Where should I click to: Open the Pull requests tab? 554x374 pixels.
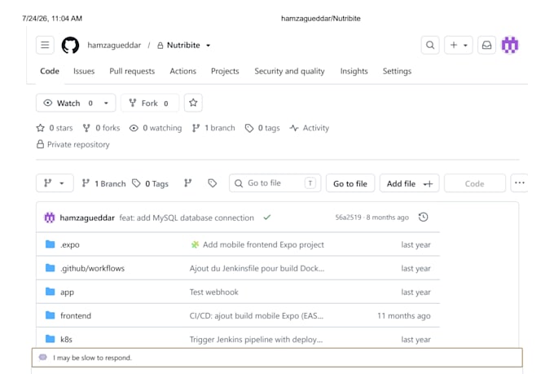132,71
